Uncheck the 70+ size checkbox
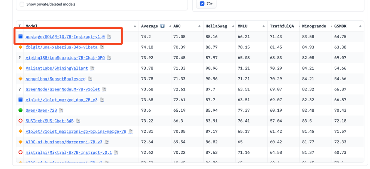The width and height of the screenshot is (370, 169). [202, 3]
